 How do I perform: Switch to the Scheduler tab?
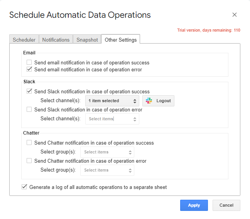24,40
